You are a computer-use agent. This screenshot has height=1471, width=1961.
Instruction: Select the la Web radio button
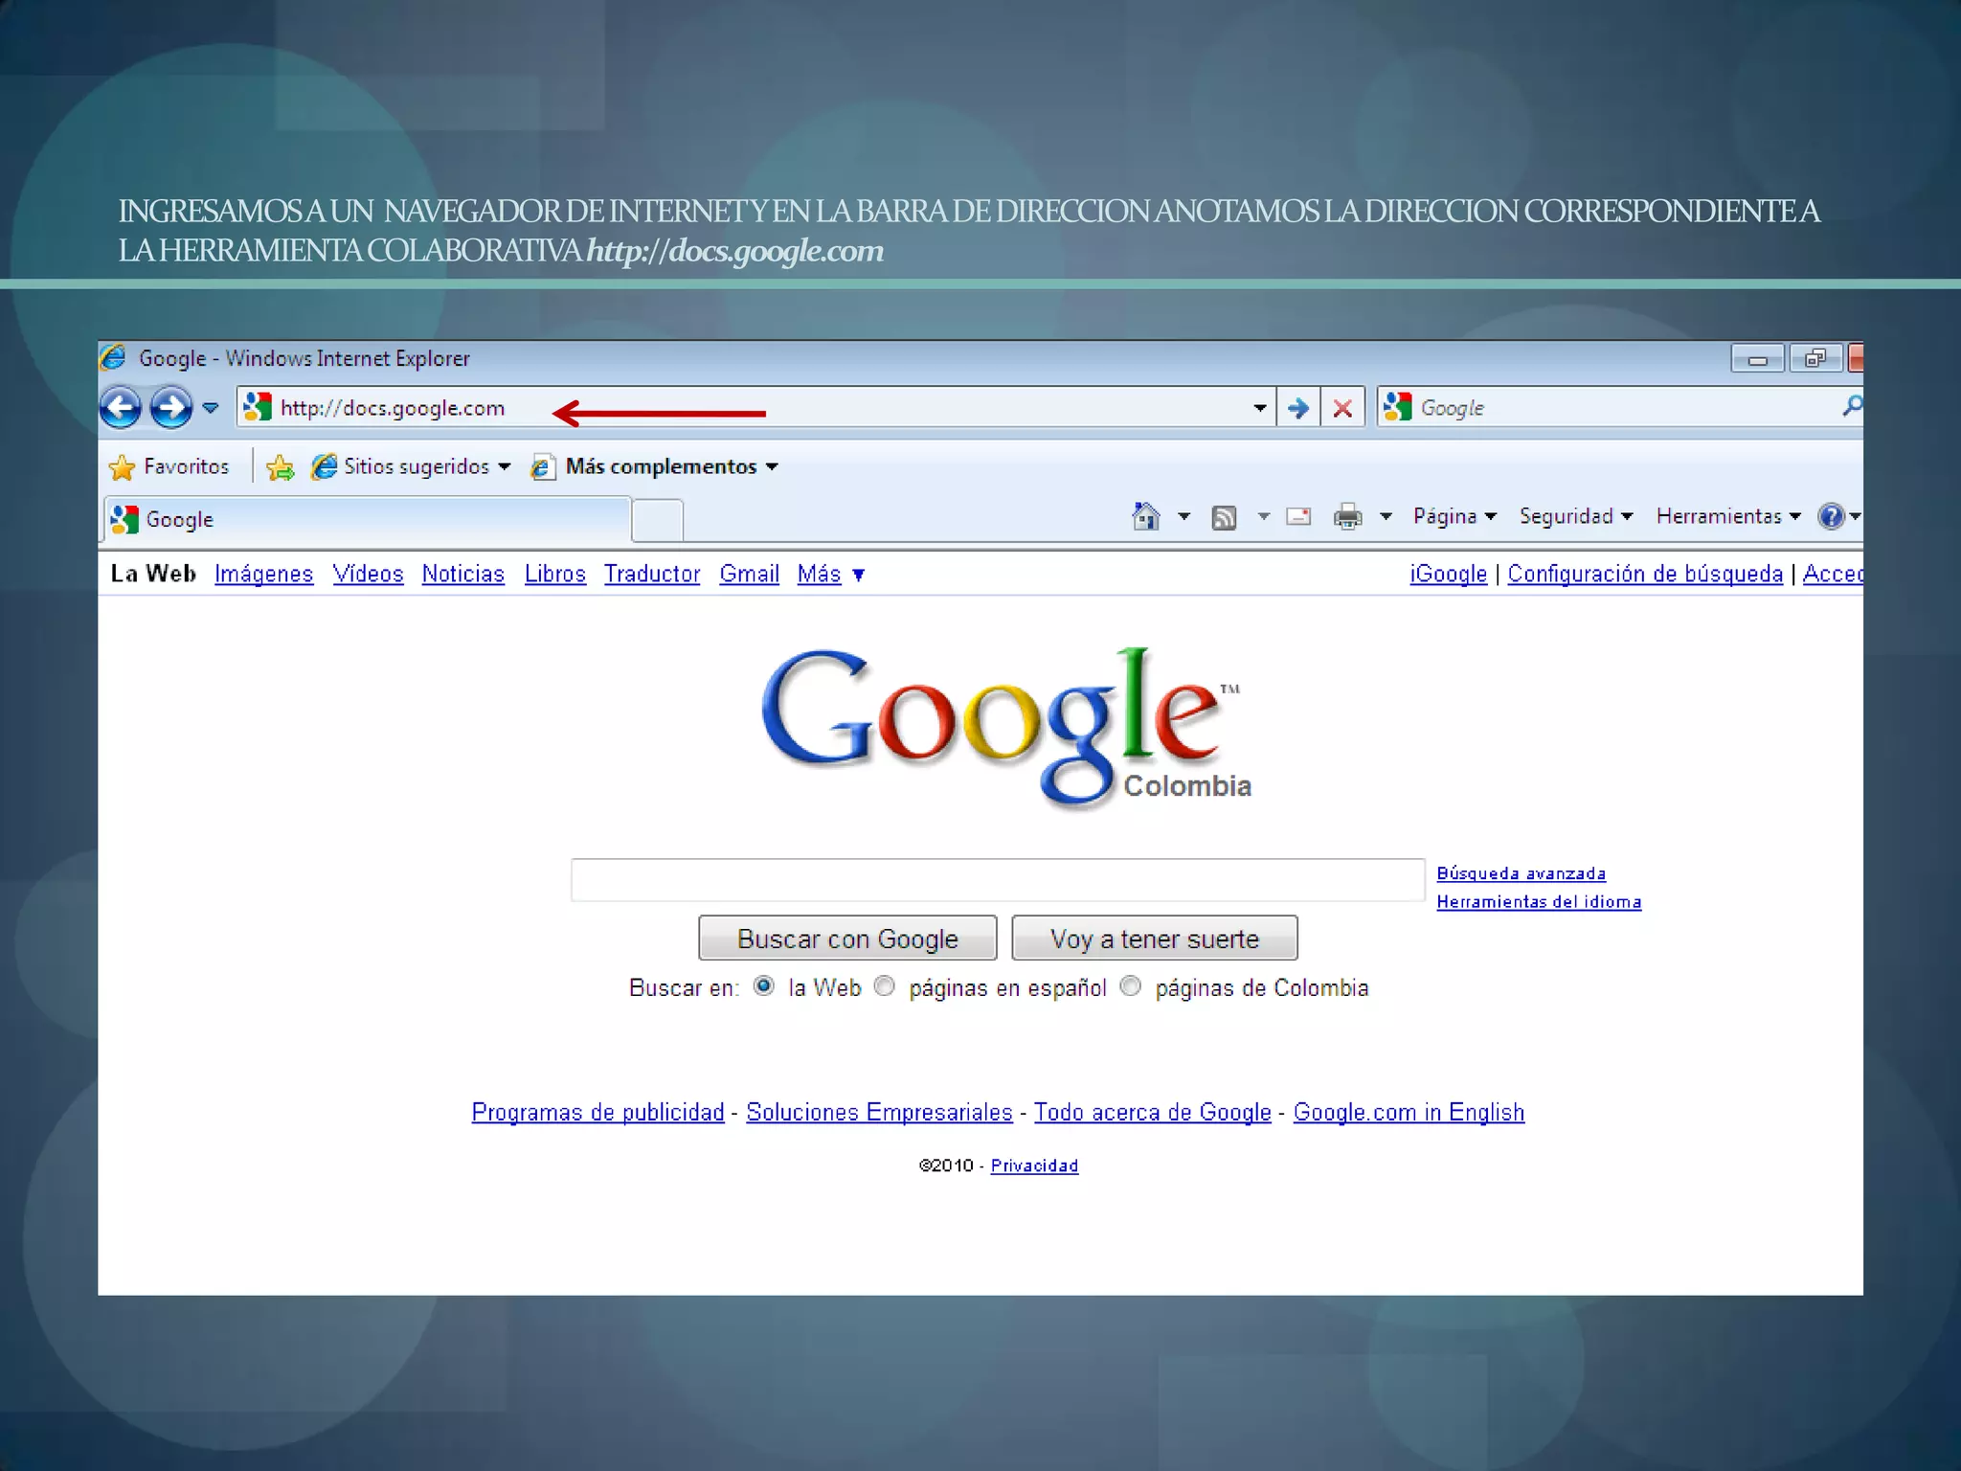(x=764, y=986)
